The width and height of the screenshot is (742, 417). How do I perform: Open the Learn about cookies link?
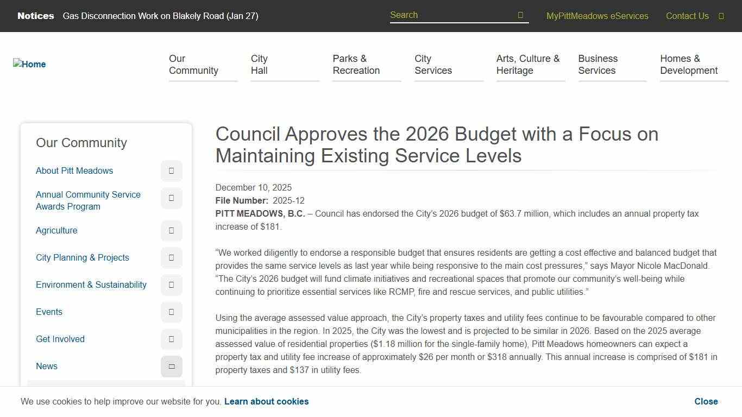coord(266,401)
